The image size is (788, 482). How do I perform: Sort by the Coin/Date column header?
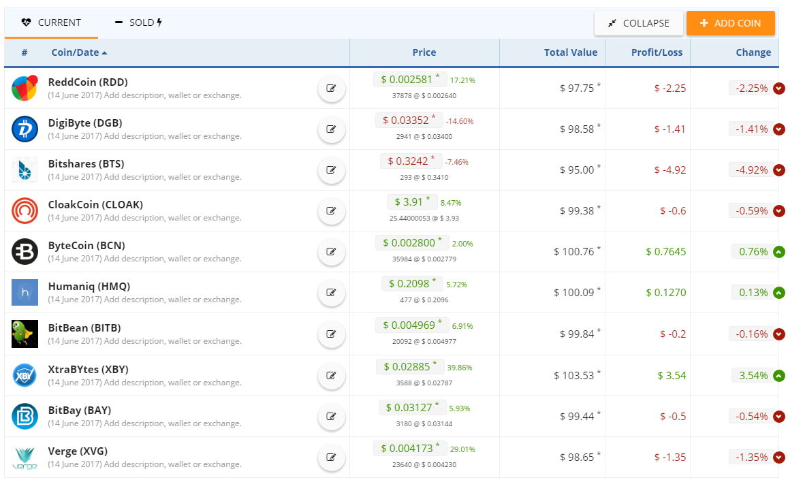79,52
